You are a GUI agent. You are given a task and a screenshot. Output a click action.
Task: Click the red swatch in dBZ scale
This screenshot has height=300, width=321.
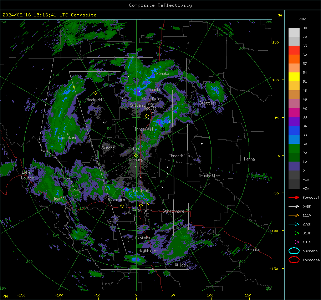click(x=294, y=50)
